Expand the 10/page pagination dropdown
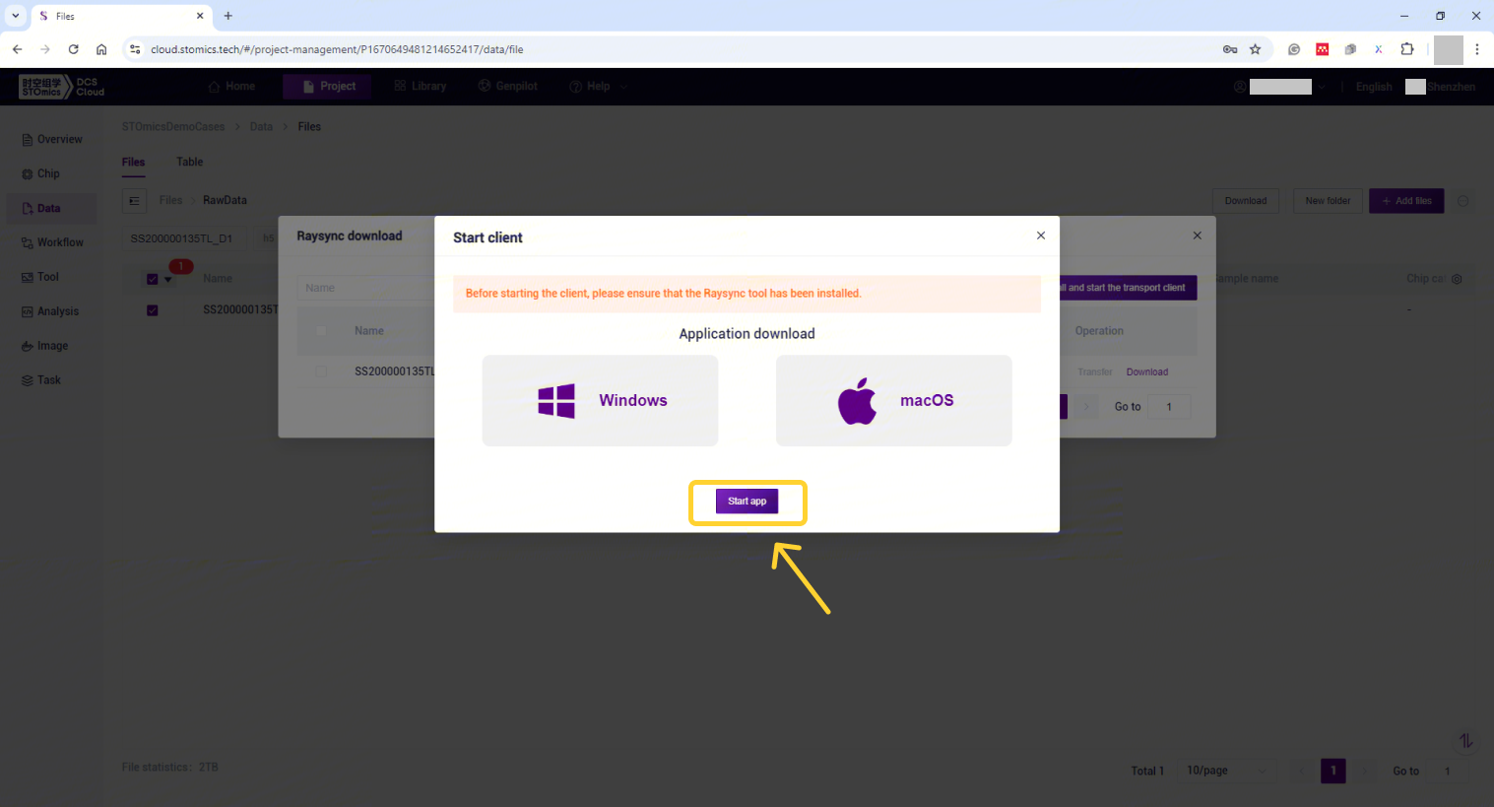 tap(1226, 771)
